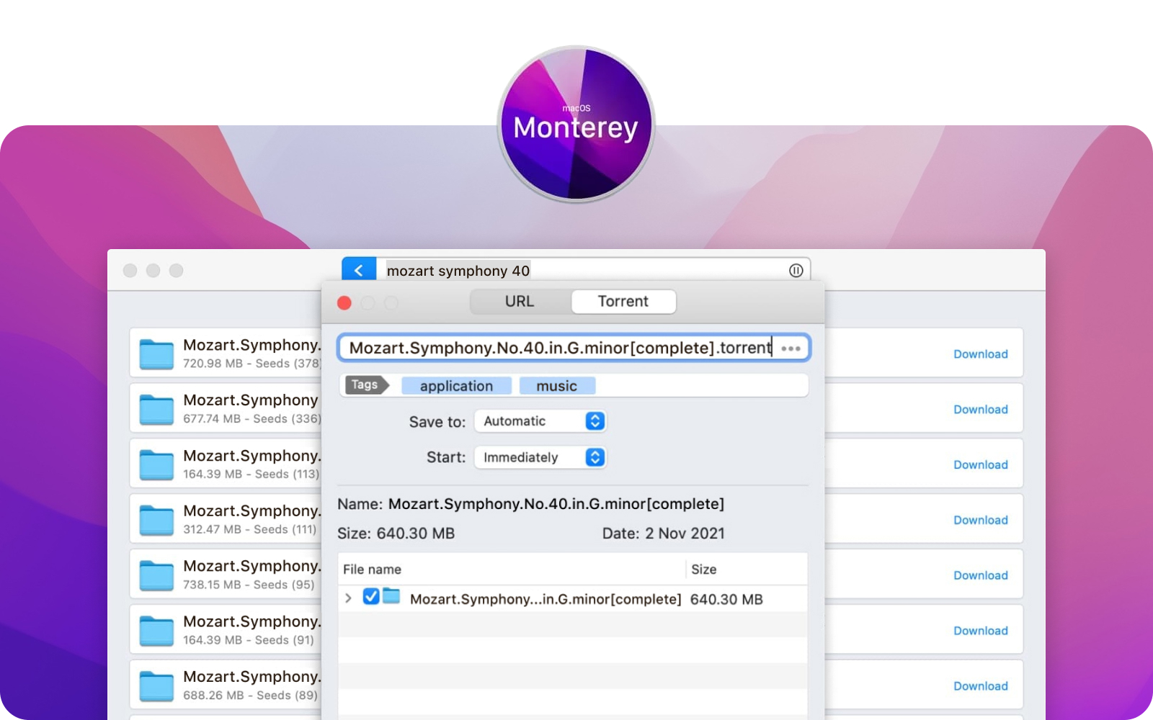The image size is (1153, 720).
Task: Open the ellipsis browse button in torrent field
Action: (791, 348)
